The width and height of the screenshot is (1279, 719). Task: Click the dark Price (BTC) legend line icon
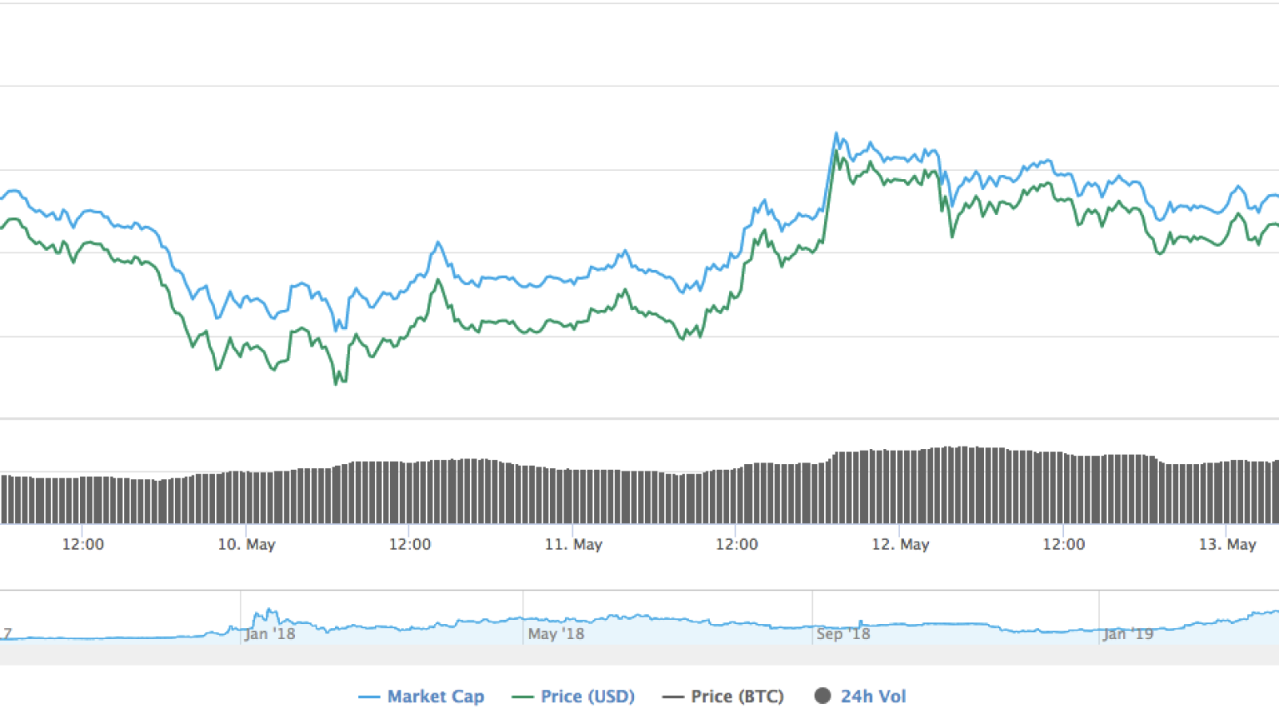click(x=672, y=697)
